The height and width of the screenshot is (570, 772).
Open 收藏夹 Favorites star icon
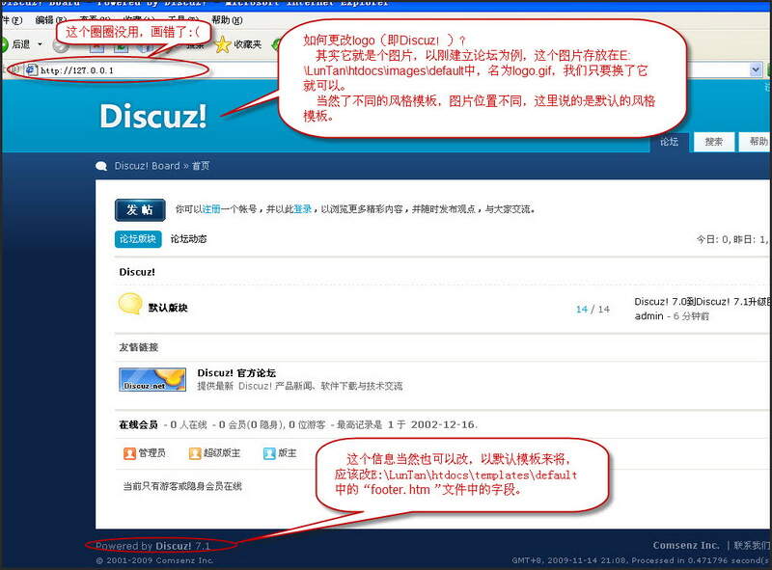223,44
